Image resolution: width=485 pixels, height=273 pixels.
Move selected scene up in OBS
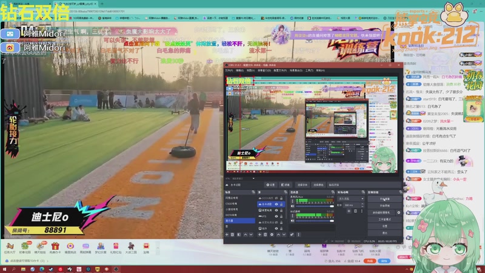point(246,235)
